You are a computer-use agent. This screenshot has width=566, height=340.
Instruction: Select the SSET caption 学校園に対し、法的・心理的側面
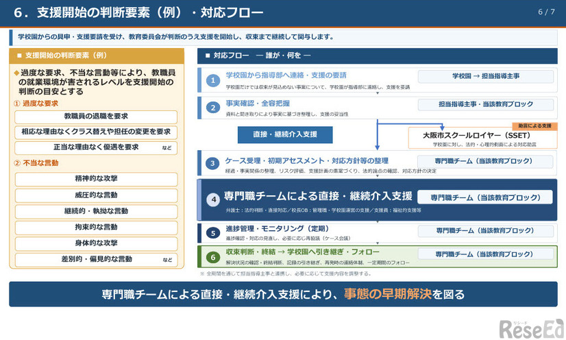(x=484, y=145)
